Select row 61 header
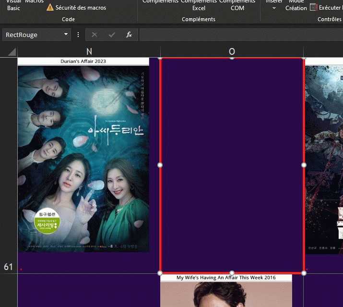Viewport: 343px width, 307px height. pos(9,267)
